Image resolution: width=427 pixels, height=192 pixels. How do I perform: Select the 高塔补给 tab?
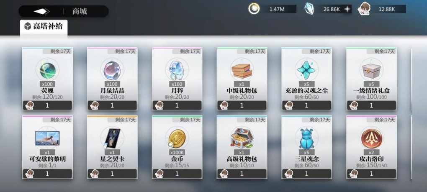point(44,26)
